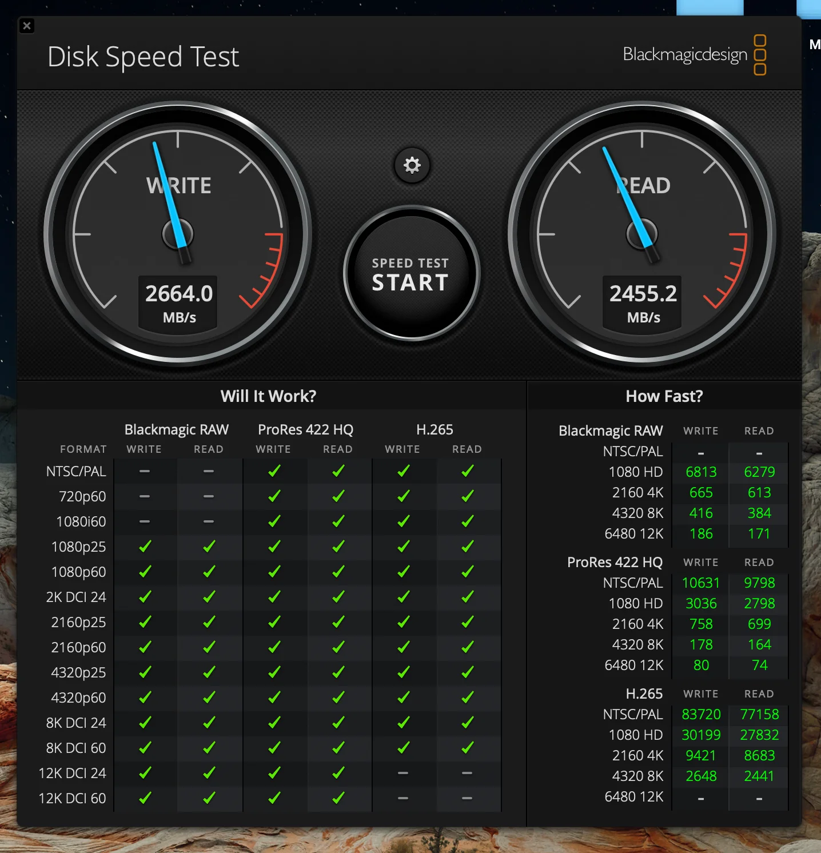Start the speed test

pos(411,273)
